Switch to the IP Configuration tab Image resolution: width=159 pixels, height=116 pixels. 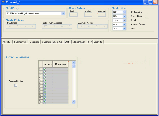pos(20,42)
